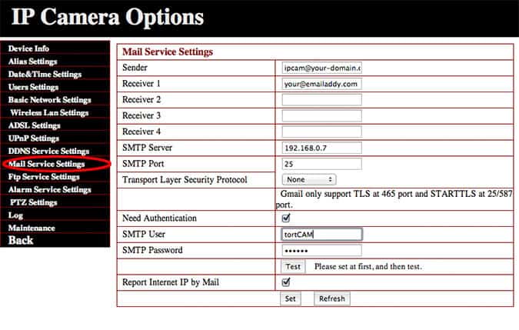Open Ftp Service Settings
Viewport: 519px width, 330px height.
44,177
